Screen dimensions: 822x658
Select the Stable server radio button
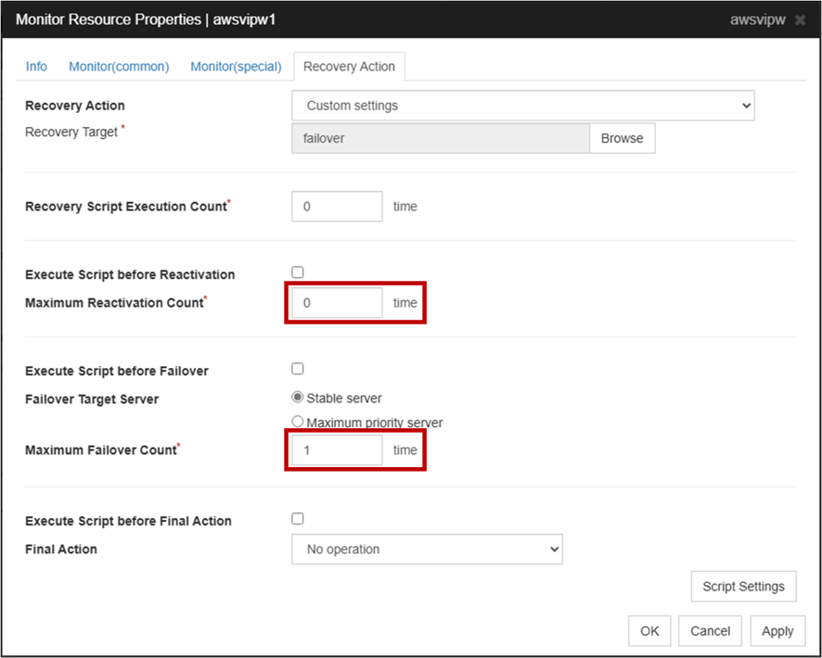[298, 397]
